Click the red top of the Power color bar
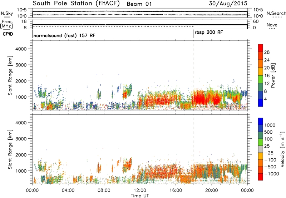 (261, 48)
